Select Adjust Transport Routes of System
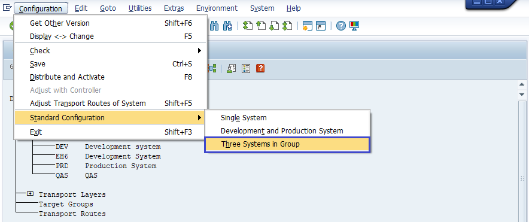This screenshot has width=529, height=222. tap(110, 104)
